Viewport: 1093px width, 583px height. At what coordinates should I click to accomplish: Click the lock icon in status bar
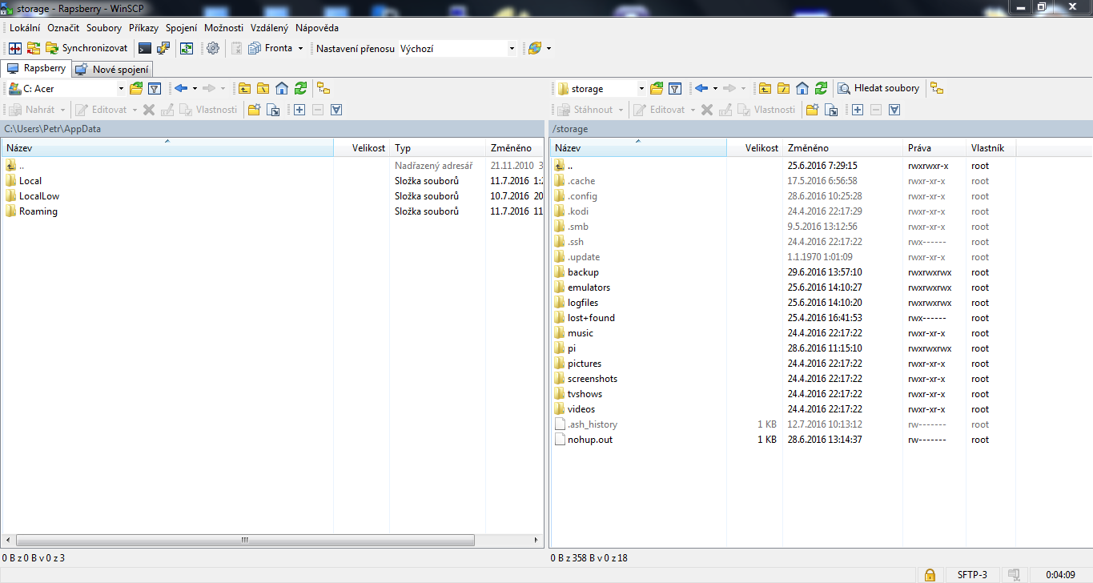point(930,575)
